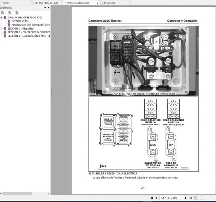Go to SECCIÓN 3 - LUBRICACIÓN bookmark
Image resolution: width=216 pixels, height=202 pixels.
point(29,36)
